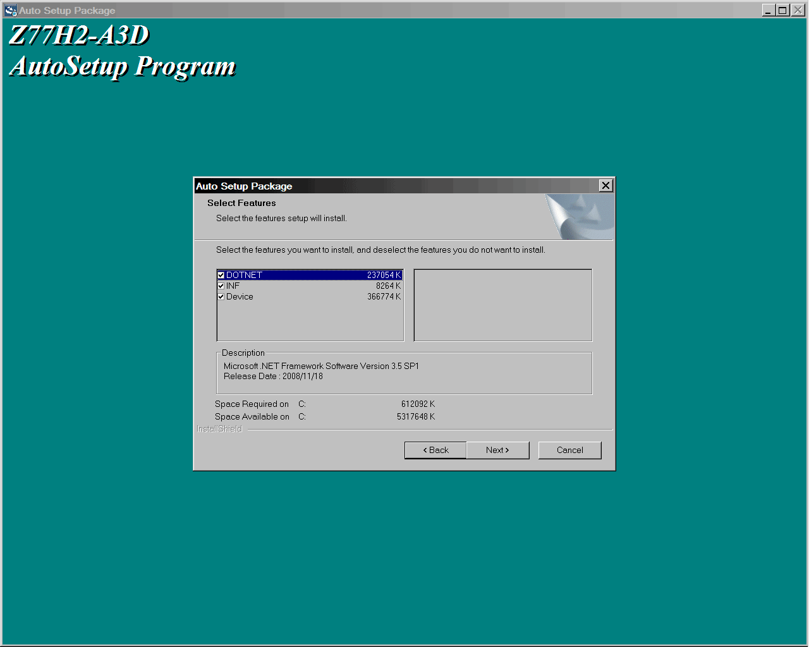Cancel the setup wizard
809x647 pixels.
[569, 450]
